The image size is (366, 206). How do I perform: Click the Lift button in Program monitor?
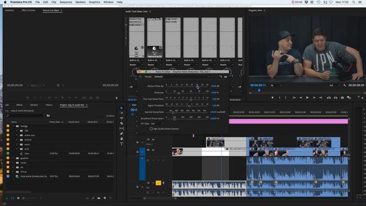(329, 98)
